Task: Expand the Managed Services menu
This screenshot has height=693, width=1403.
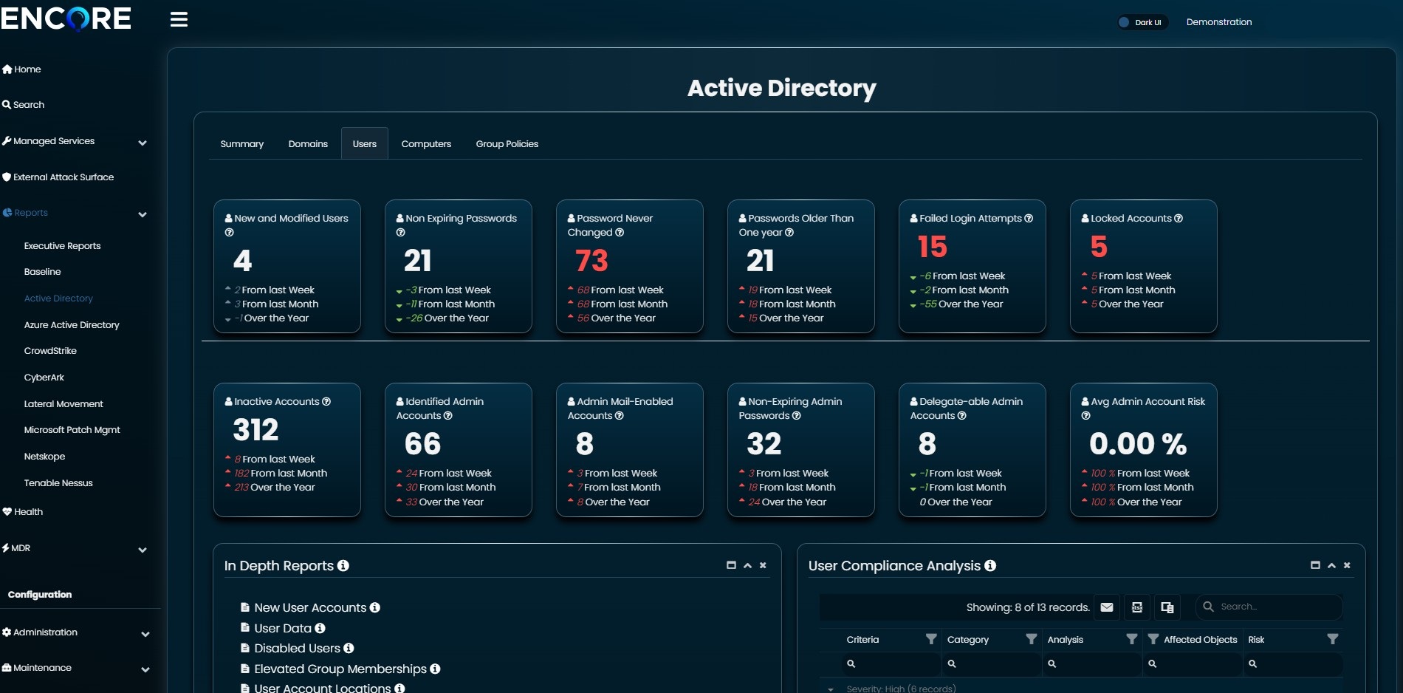Action: (143, 142)
